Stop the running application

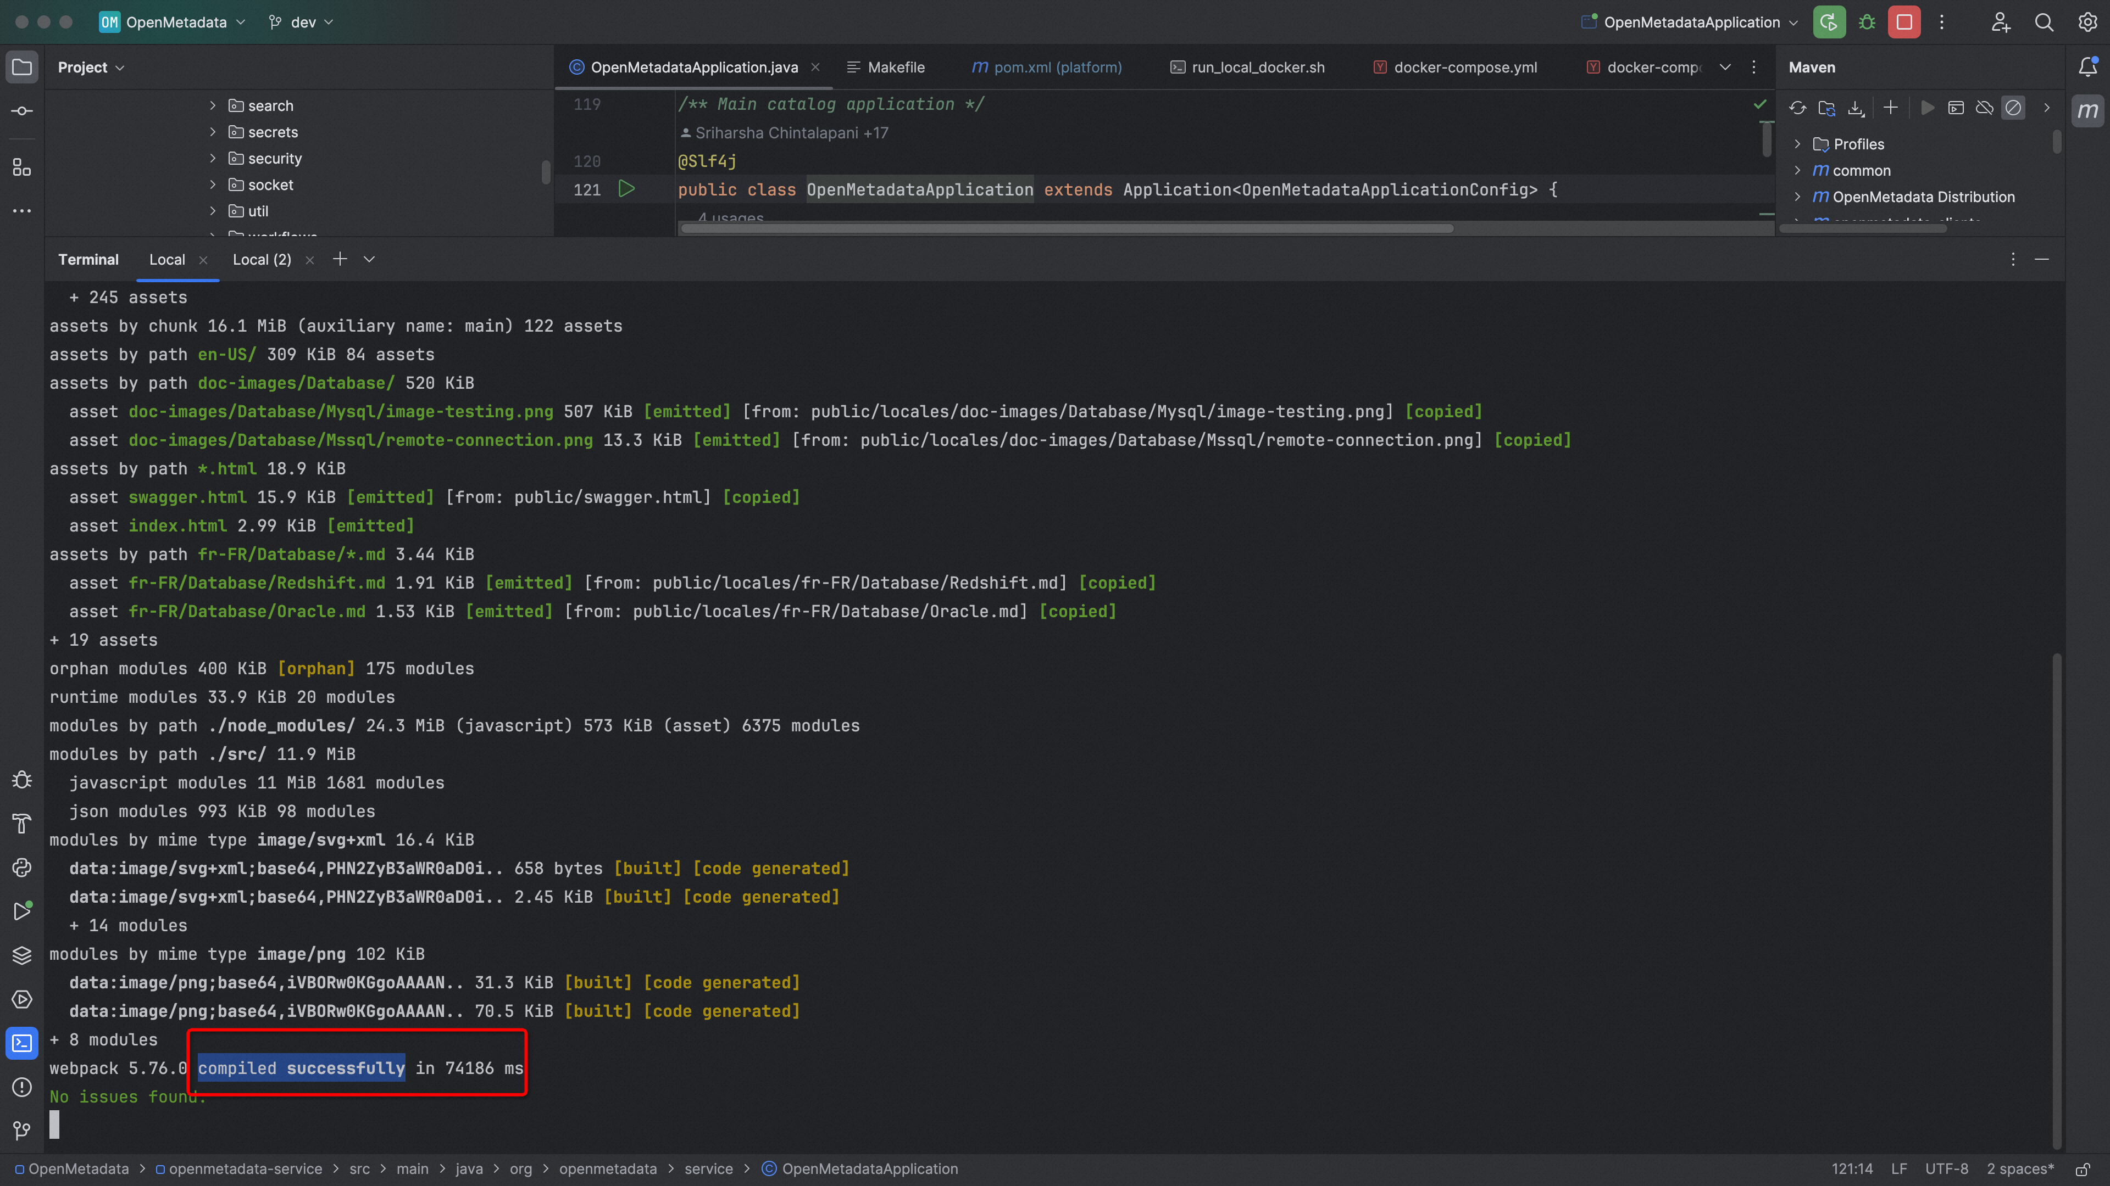pyautogui.click(x=1904, y=22)
